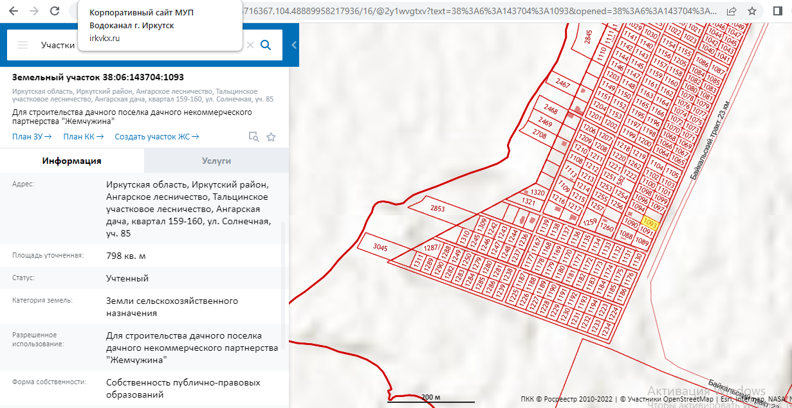This screenshot has height=408, width=792.
Task: Select highlighted parcel 1093 on map
Action: point(649,223)
